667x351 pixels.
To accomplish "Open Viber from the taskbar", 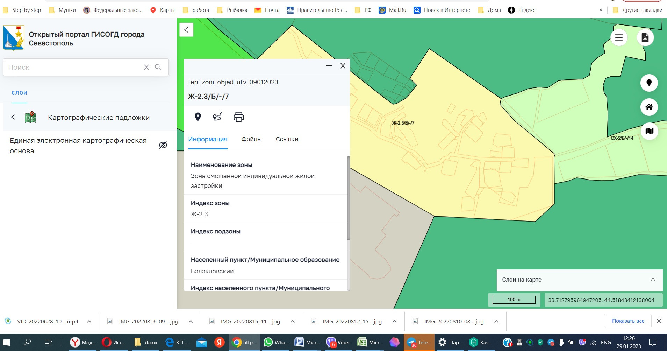I will tap(338, 342).
